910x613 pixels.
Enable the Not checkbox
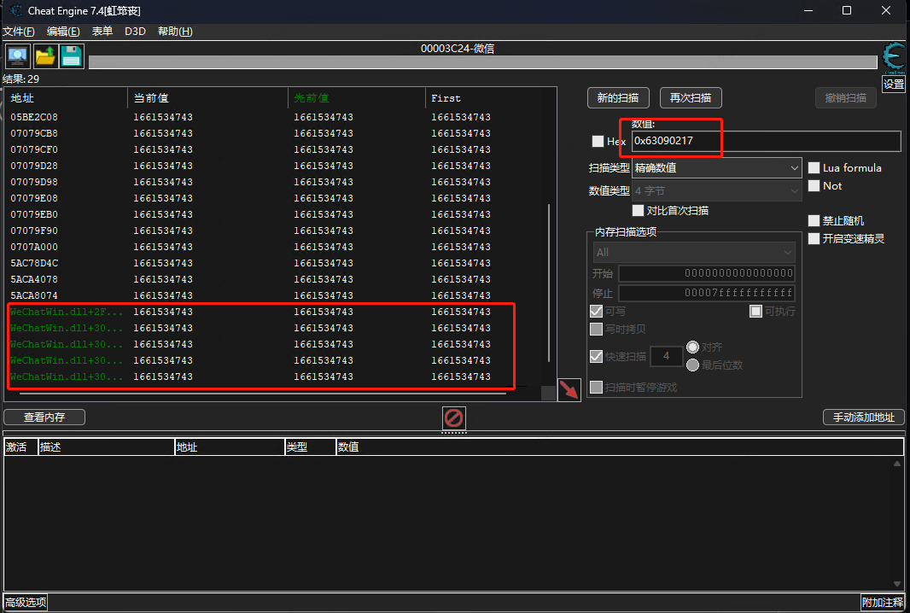814,186
